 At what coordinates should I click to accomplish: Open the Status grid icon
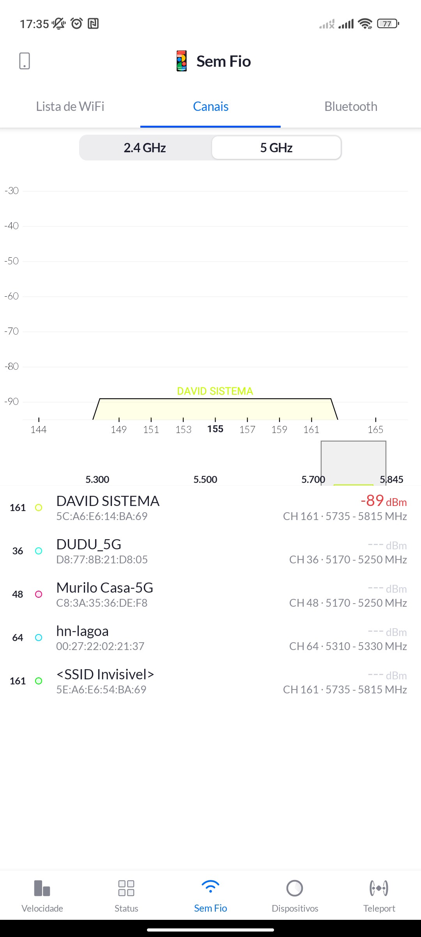(126, 888)
